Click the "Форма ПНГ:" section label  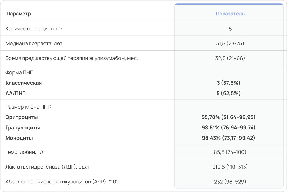pyautogui.click(x=20, y=72)
